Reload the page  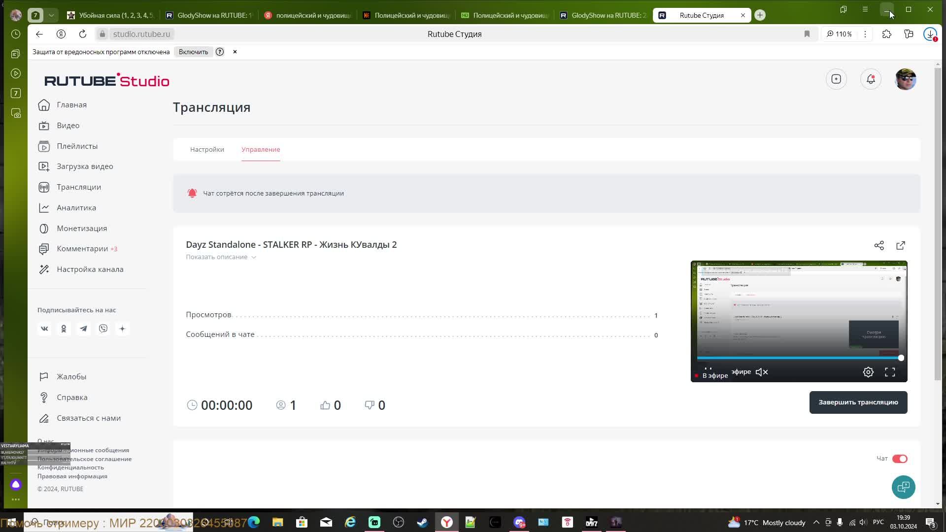tap(83, 34)
